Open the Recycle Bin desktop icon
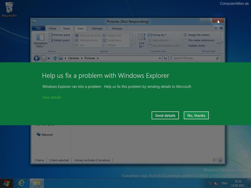This screenshot has height=188, width=251. [9, 9]
